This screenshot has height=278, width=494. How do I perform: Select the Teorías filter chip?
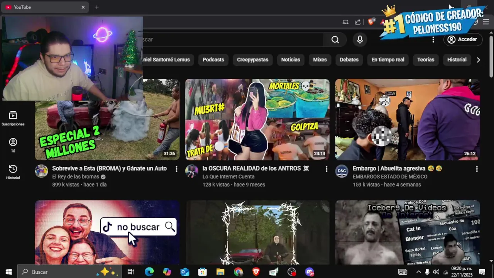[x=426, y=59]
